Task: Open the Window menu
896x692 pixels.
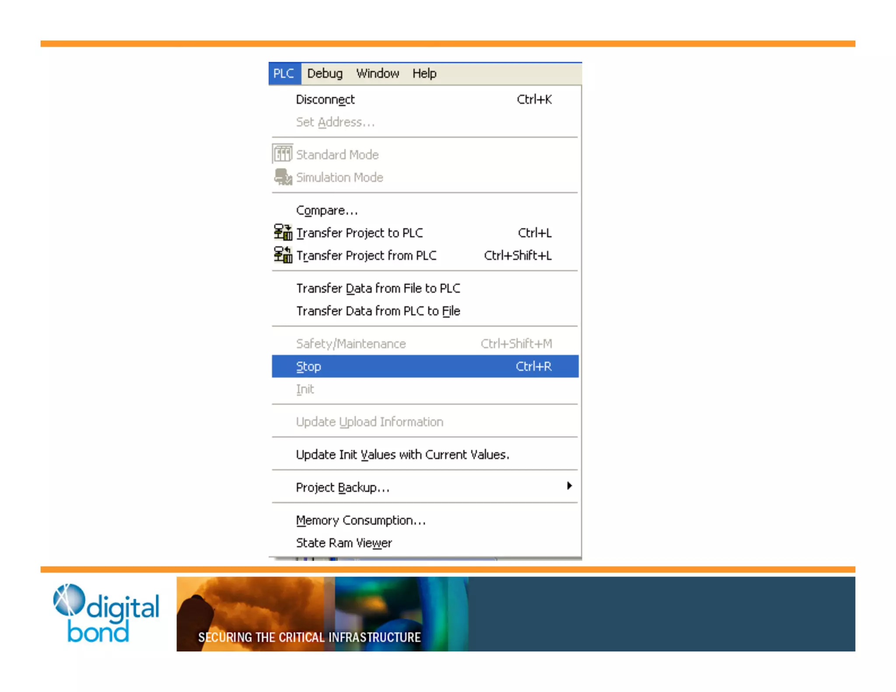Action: (x=378, y=73)
